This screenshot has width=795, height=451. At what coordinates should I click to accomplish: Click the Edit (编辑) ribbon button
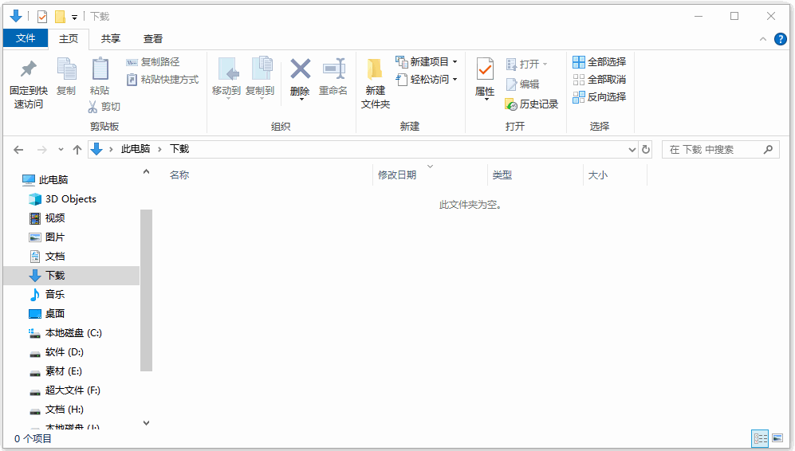[523, 84]
